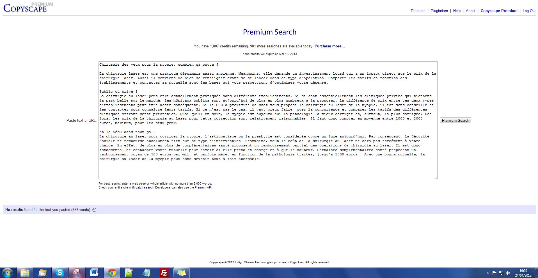Open Windows Explorer folder in taskbar
The width and height of the screenshot is (538, 278).
(25, 272)
